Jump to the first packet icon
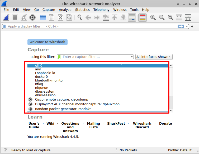 [x=115, y=17]
